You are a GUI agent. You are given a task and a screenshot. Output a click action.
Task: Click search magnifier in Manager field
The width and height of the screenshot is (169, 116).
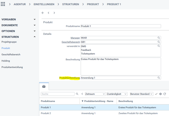pyautogui.click(x=159, y=38)
